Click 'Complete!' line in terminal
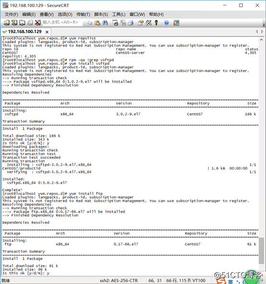The image size is (266, 284). 12,190
